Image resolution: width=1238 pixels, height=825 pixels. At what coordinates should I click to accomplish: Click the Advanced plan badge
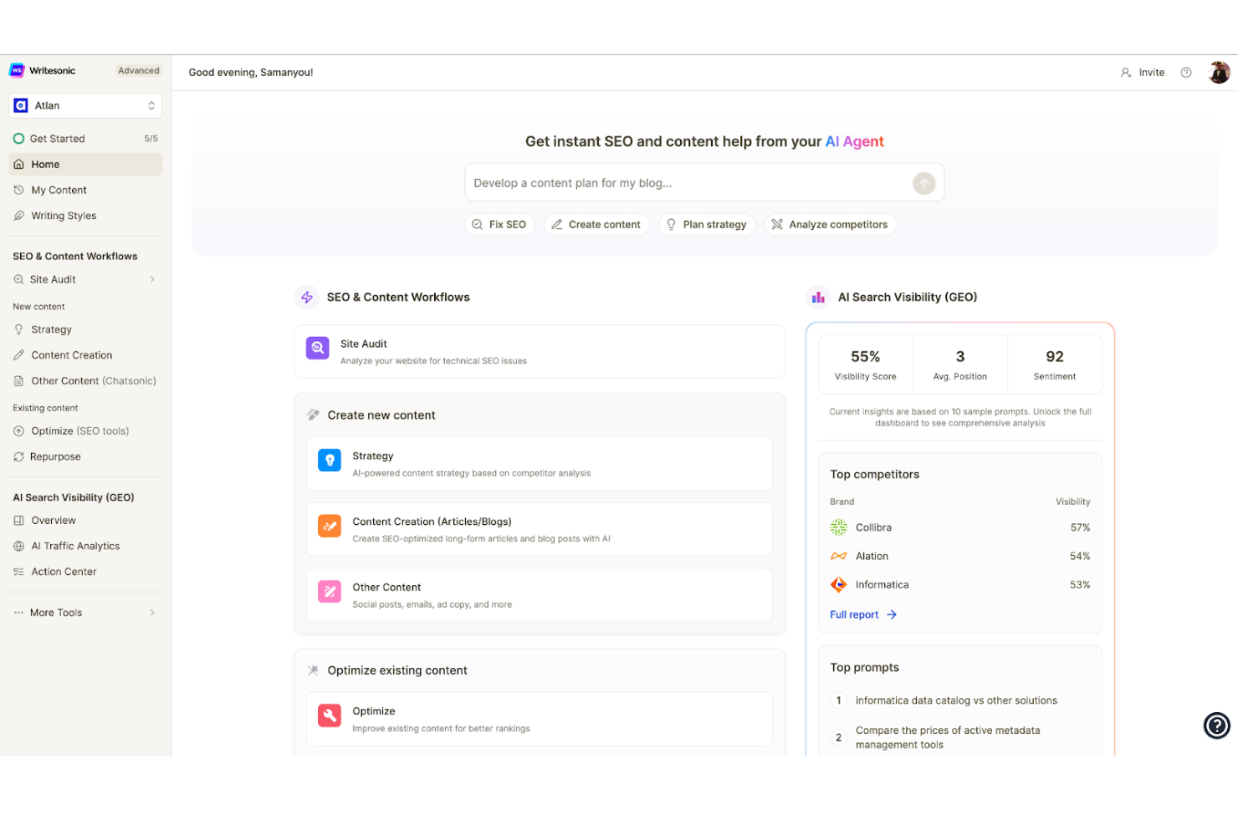point(139,70)
